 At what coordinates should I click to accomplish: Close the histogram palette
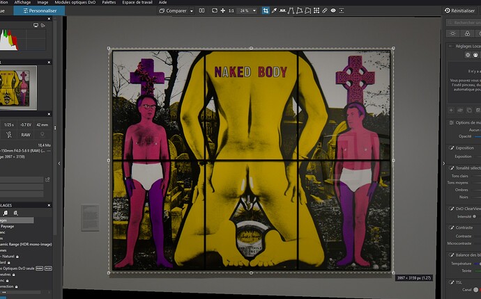coord(49,19)
